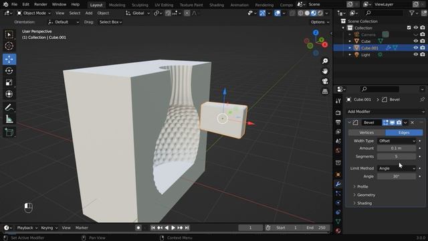
Task: Click the timeline Play button
Action: pos(173,228)
